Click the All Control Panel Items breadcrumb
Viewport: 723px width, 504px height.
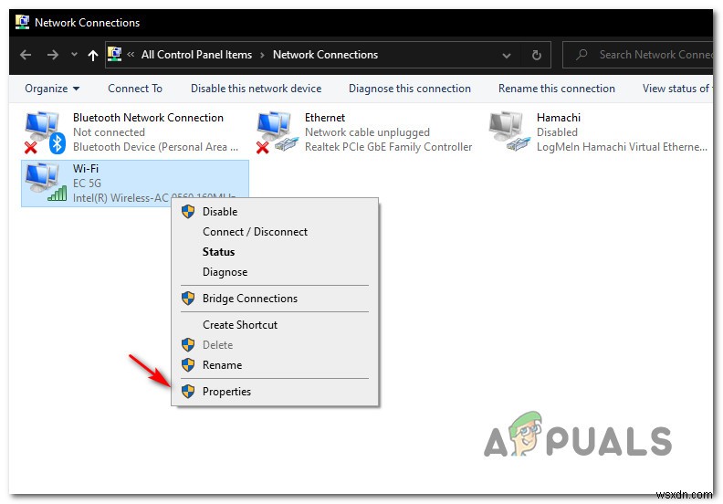(x=197, y=55)
